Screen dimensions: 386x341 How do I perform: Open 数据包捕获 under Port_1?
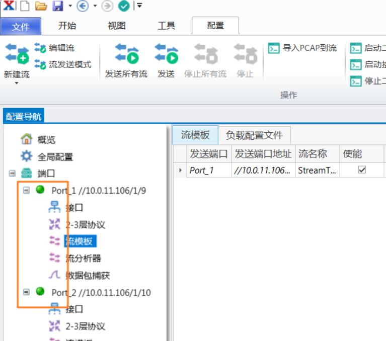pyautogui.click(x=88, y=275)
